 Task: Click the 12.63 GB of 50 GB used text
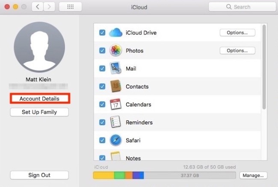210,167
